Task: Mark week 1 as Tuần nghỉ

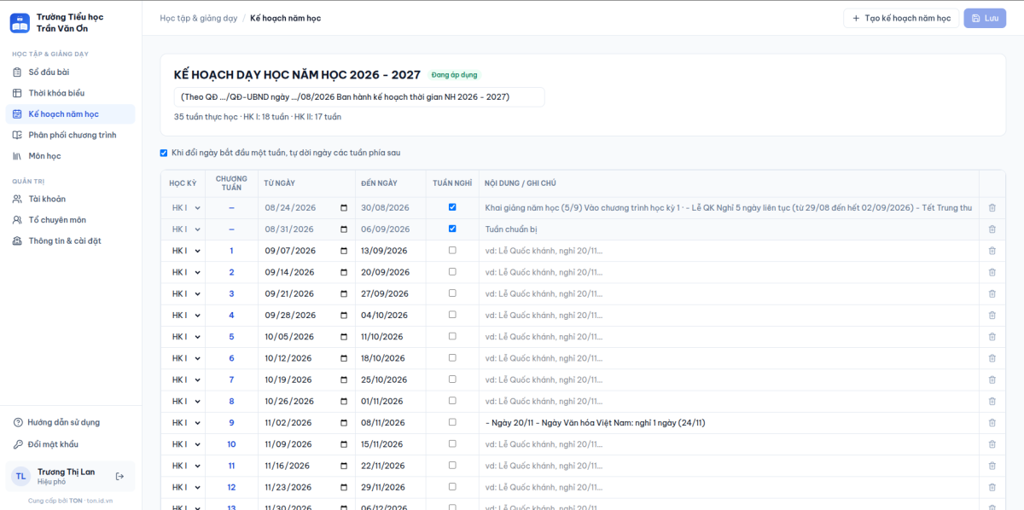Action: pos(452,251)
